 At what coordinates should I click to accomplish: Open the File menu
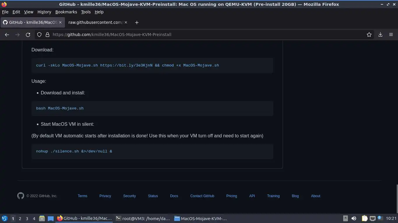[x=5, y=12]
